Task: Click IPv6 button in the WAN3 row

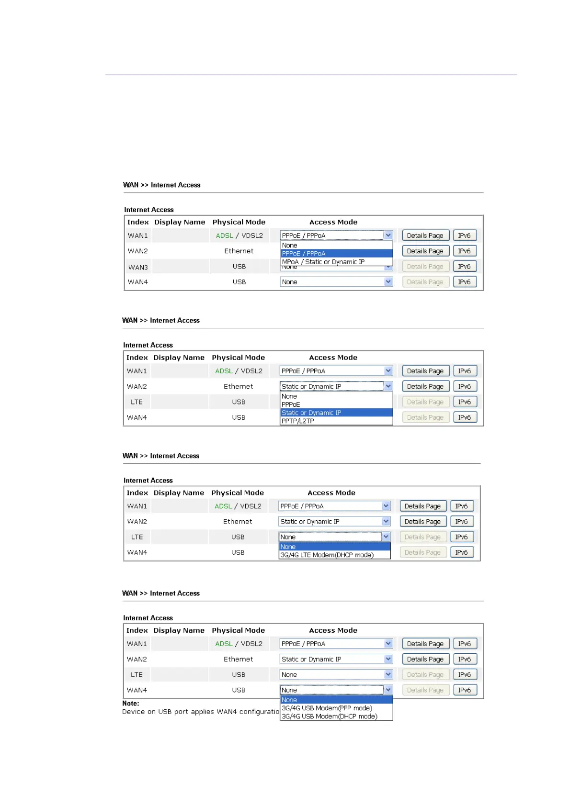Action: [464, 267]
